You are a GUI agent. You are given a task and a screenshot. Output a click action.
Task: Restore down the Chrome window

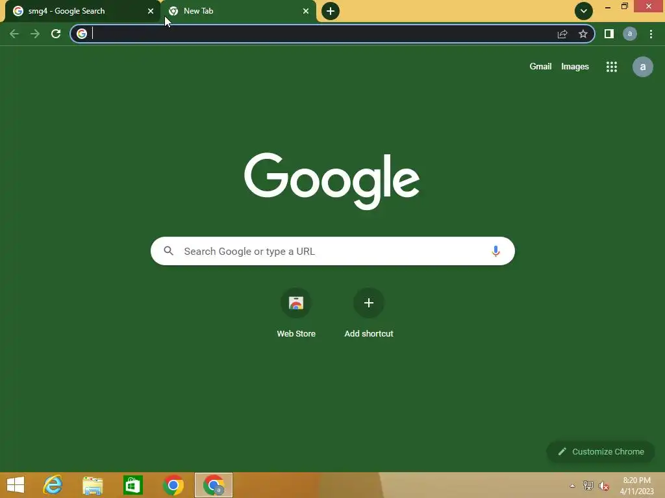pos(624,6)
